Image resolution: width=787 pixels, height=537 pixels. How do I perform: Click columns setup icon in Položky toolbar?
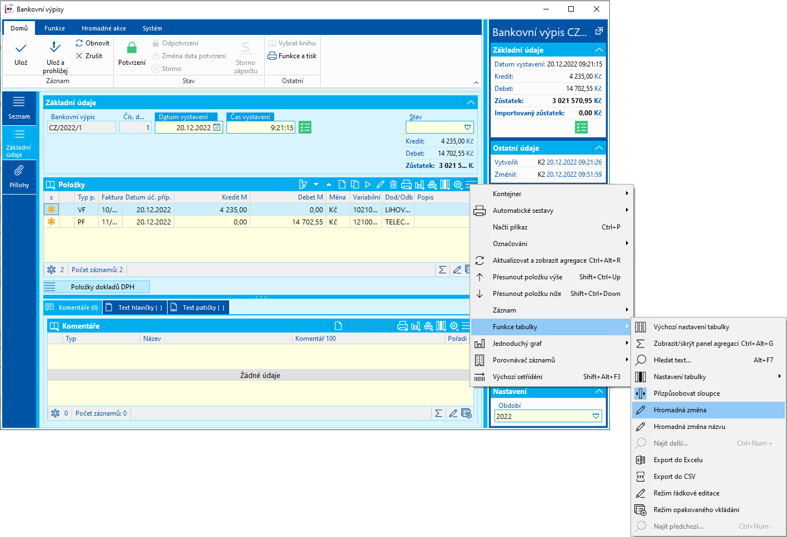click(x=445, y=185)
